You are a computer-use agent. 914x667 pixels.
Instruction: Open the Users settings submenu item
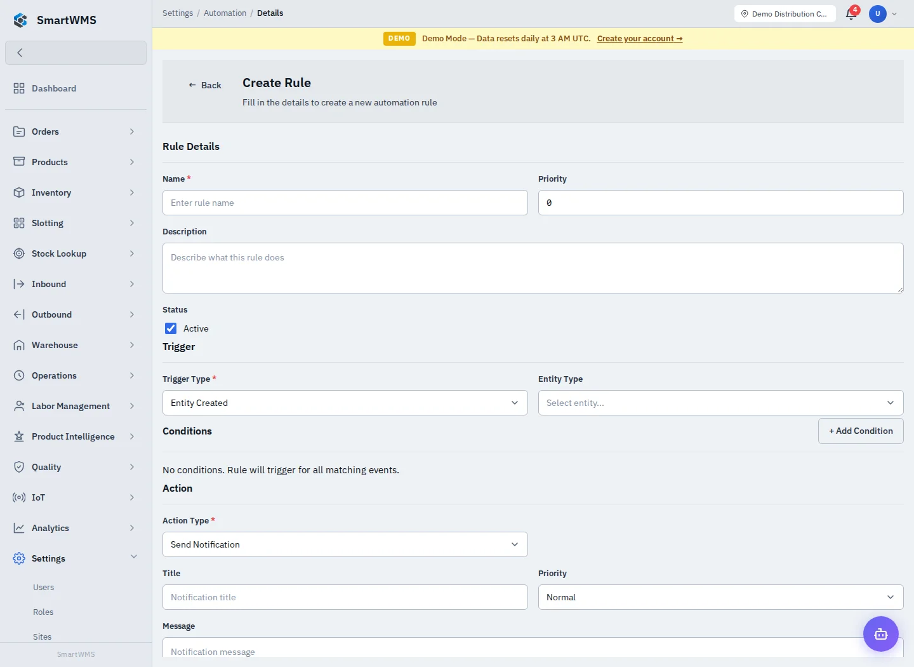coord(44,588)
